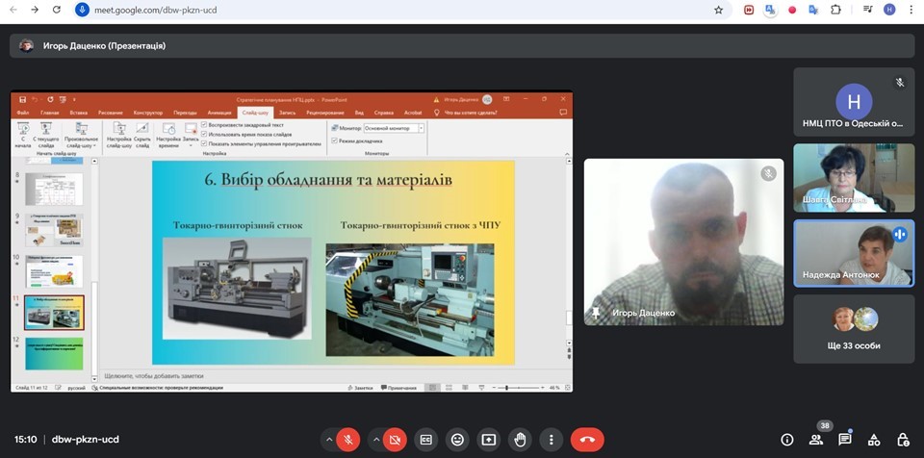The width and height of the screenshot is (924, 458).
Task: Turn on captions with the CC button
Action: point(425,440)
